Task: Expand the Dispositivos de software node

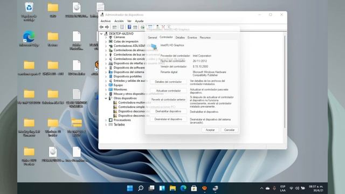Action: tap(106, 68)
